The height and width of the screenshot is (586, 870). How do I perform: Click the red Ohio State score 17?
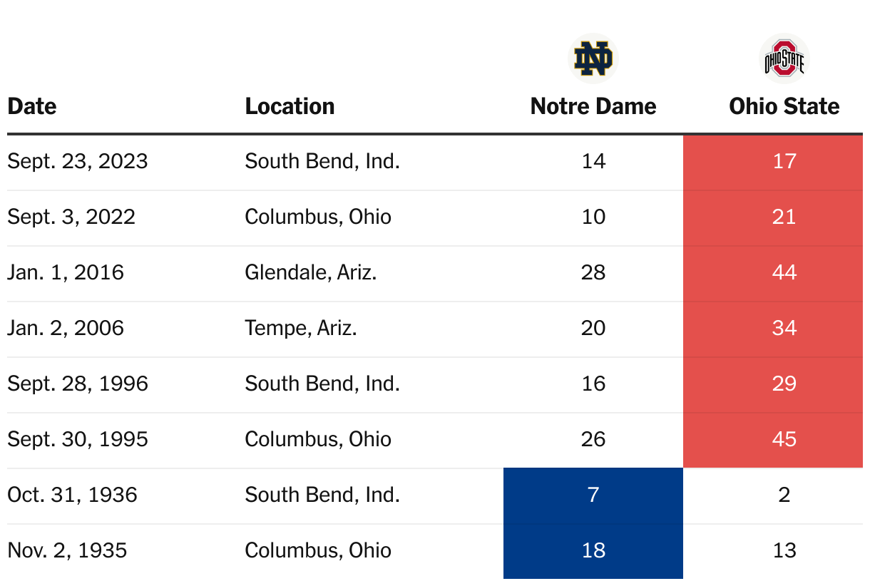pos(784,161)
